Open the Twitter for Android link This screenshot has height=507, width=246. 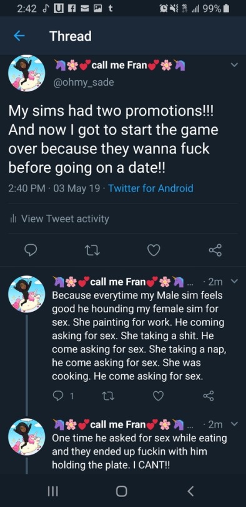151,188
